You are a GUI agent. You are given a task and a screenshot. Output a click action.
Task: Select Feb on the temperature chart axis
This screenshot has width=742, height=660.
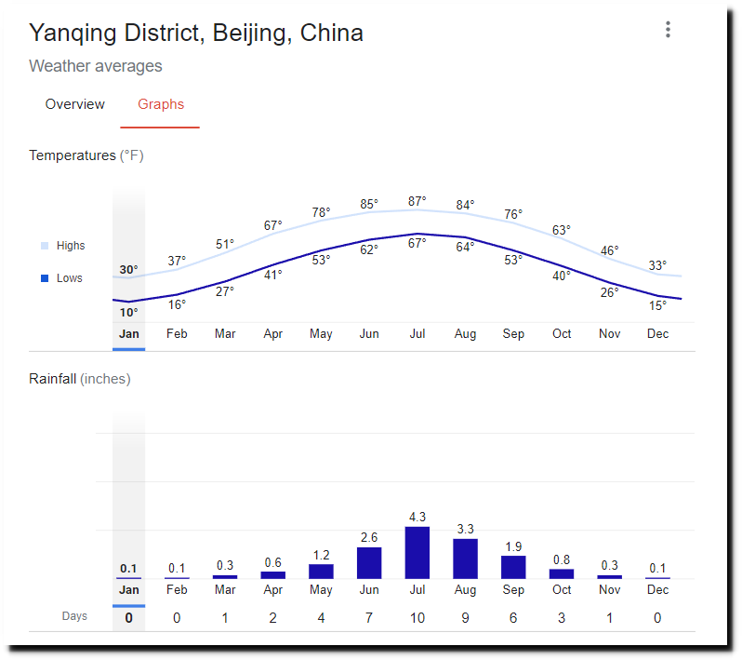click(x=177, y=333)
